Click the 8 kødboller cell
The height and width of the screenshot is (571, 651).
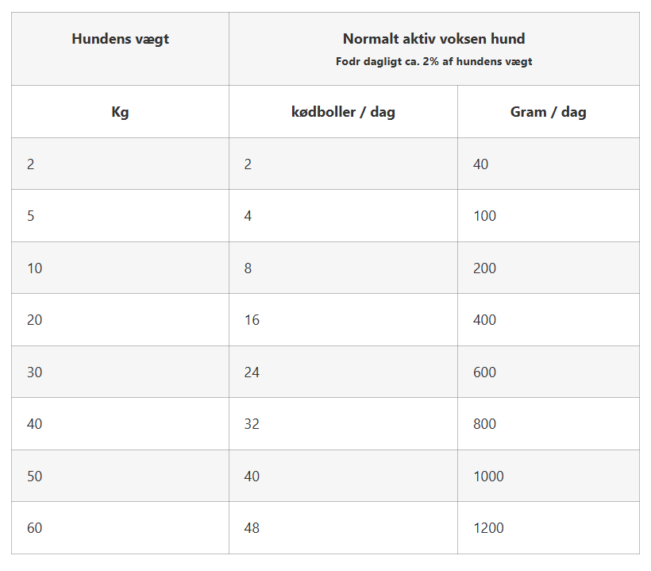[x=343, y=268]
